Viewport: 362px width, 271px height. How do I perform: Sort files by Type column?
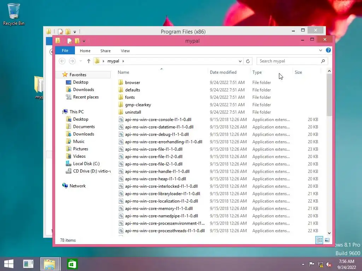coord(257,72)
